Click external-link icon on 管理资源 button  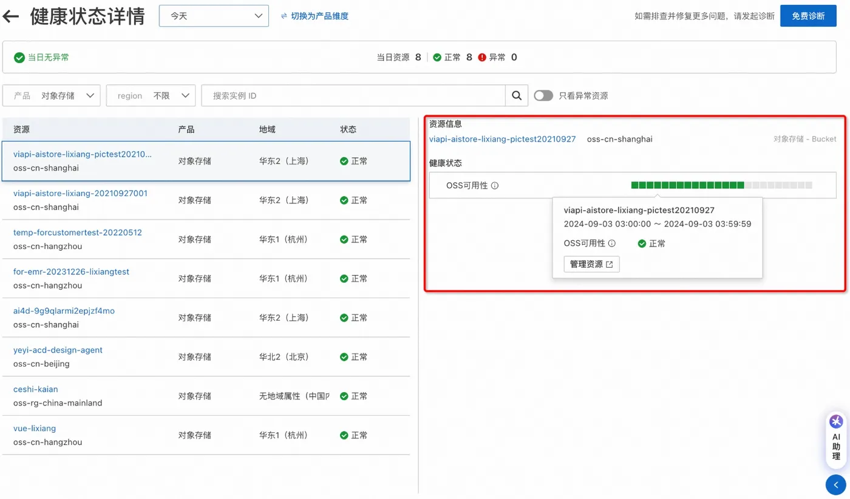coord(610,264)
